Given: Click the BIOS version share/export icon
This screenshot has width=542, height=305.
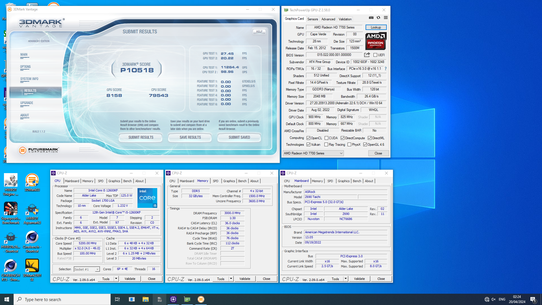Looking at the screenshot, I should (x=367, y=55).
